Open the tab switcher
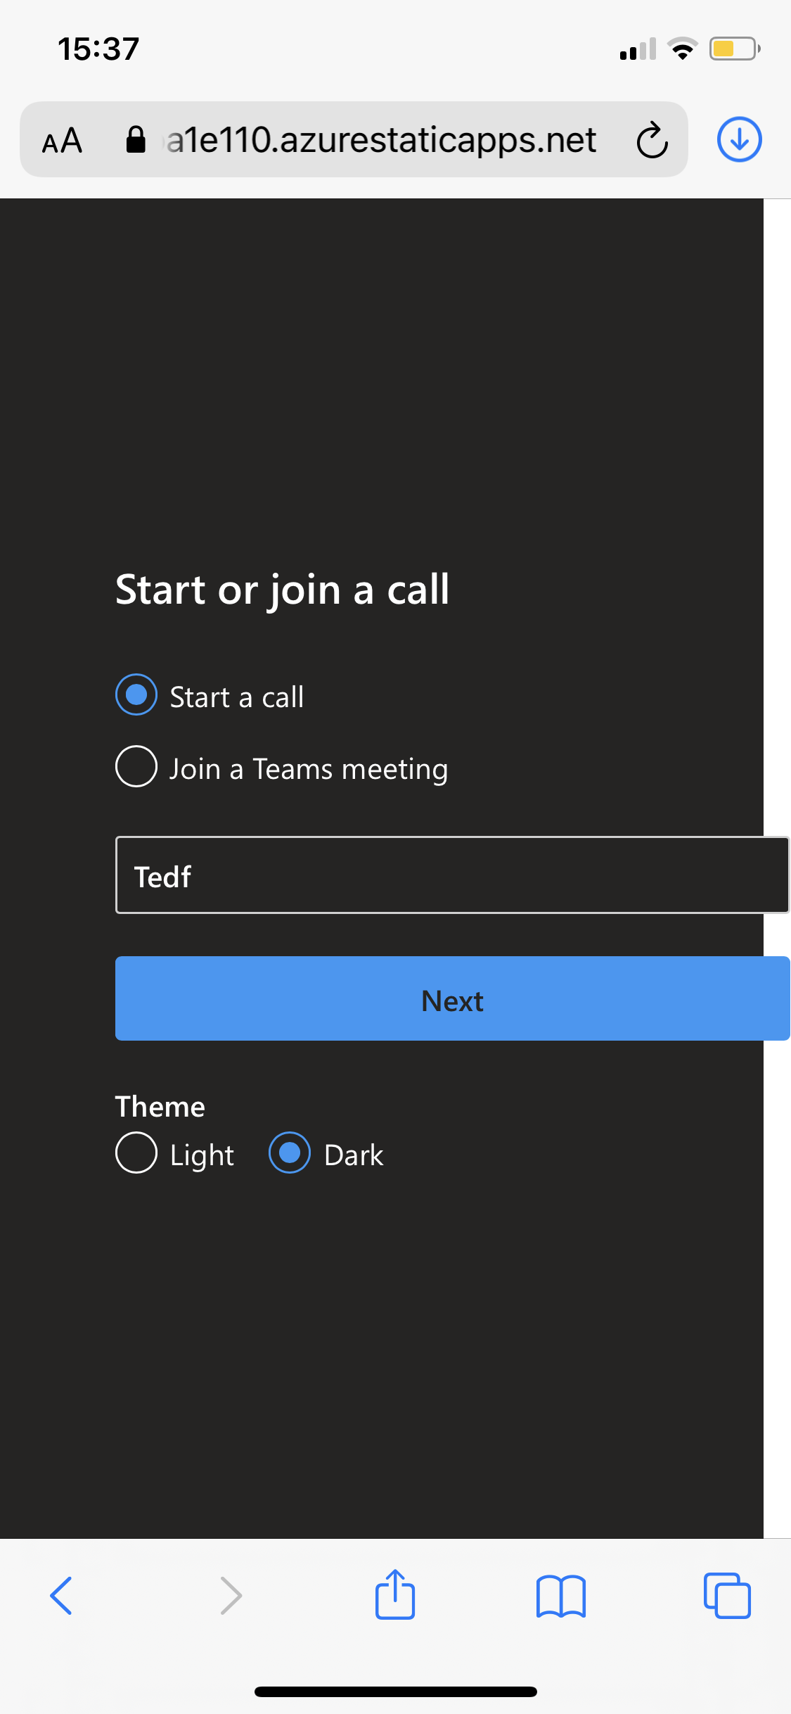The width and height of the screenshot is (791, 1714). point(728,1595)
